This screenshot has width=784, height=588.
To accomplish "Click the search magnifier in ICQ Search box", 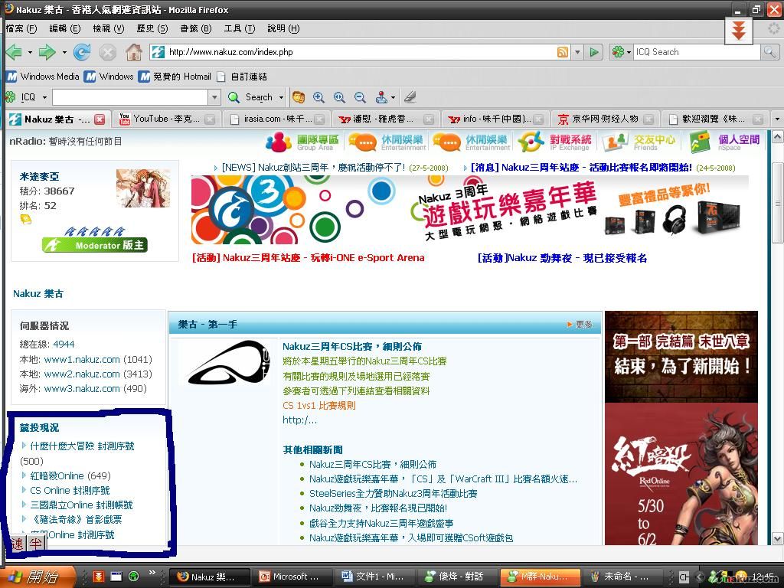I will 769,52.
